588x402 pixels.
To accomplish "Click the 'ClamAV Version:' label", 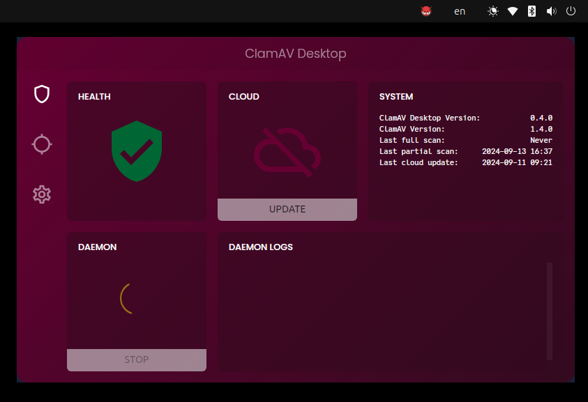I will click(x=412, y=130).
